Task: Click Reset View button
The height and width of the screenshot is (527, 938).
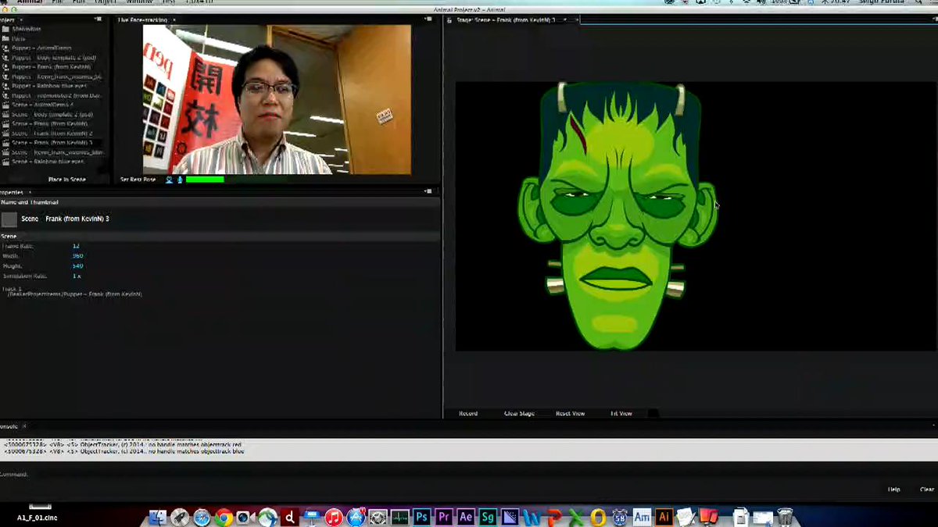Action: point(571,413)
